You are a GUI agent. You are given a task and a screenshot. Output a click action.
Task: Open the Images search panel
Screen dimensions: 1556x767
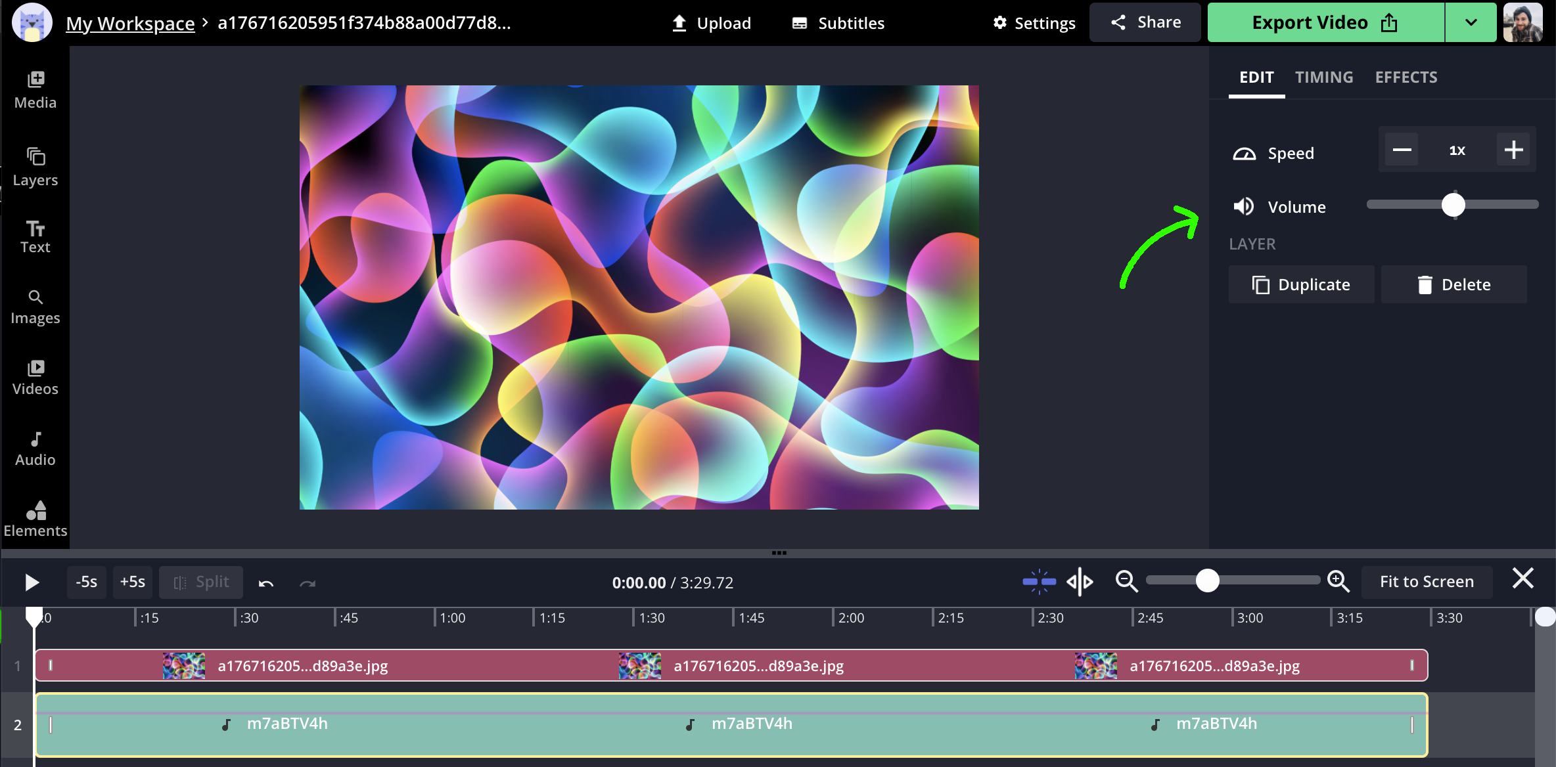click(x=35, y=307)
